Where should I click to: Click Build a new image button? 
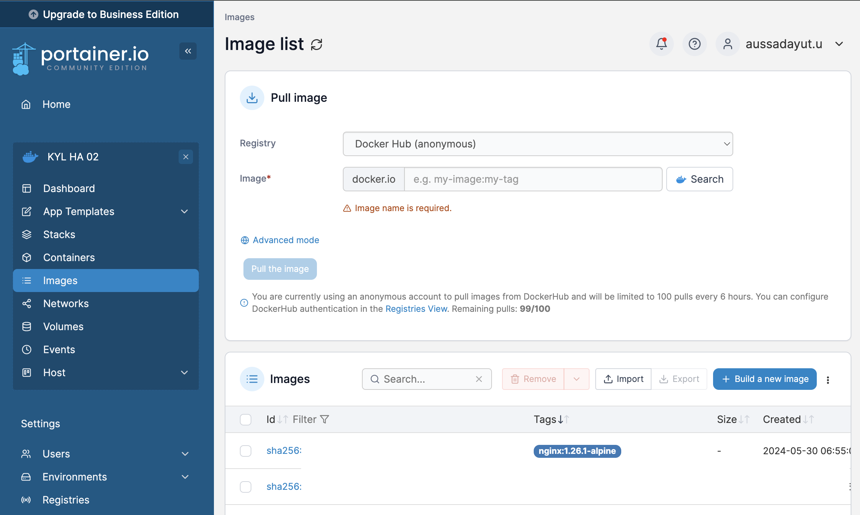[765, 379]
